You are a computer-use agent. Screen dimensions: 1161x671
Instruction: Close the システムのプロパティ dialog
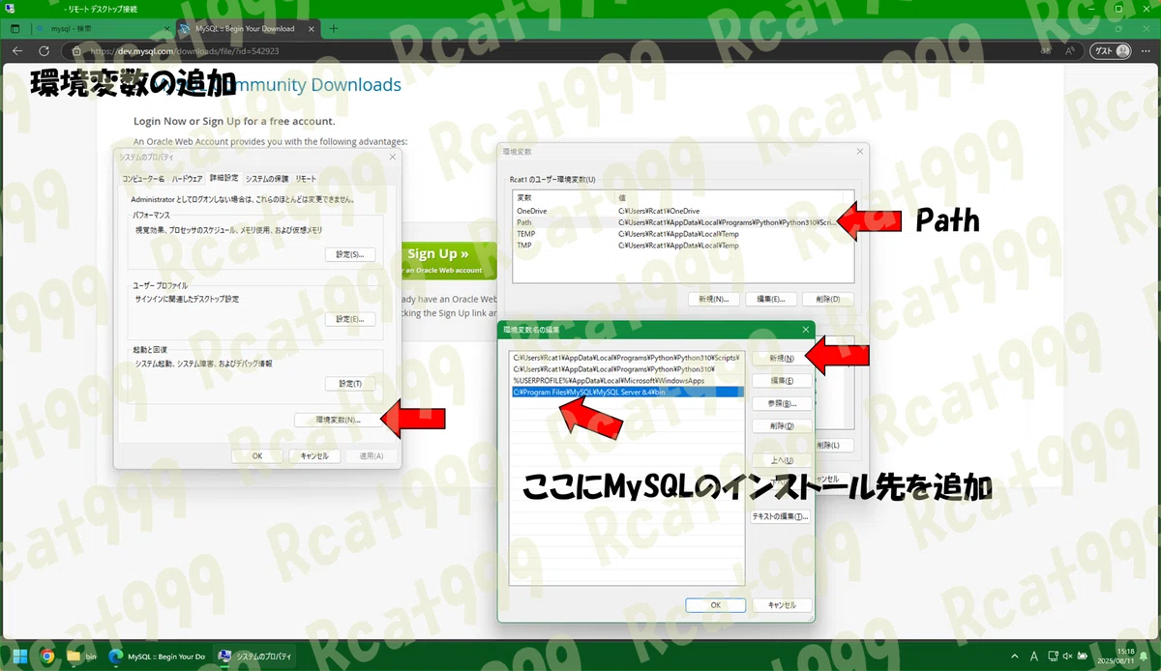pos(392,156)
